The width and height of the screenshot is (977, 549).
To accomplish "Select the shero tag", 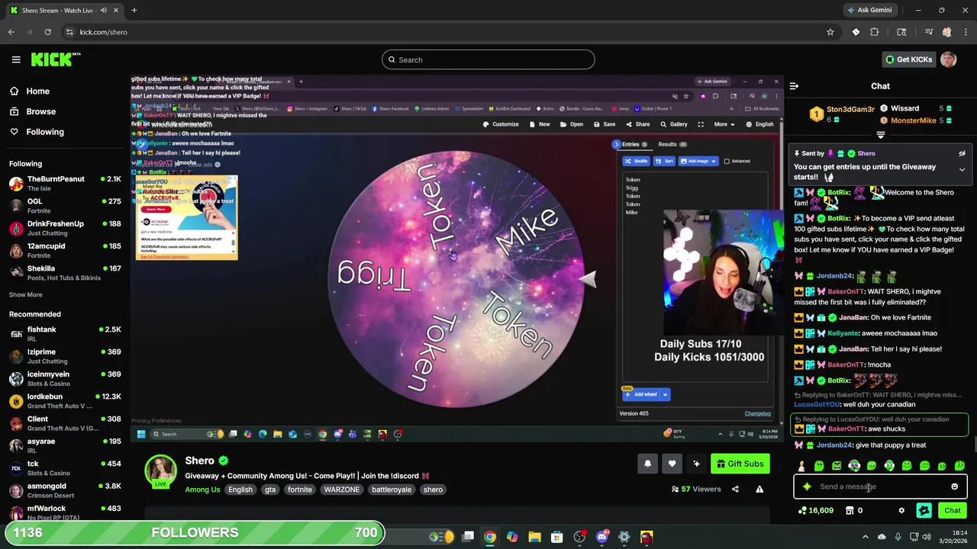I will pos(433,490).
